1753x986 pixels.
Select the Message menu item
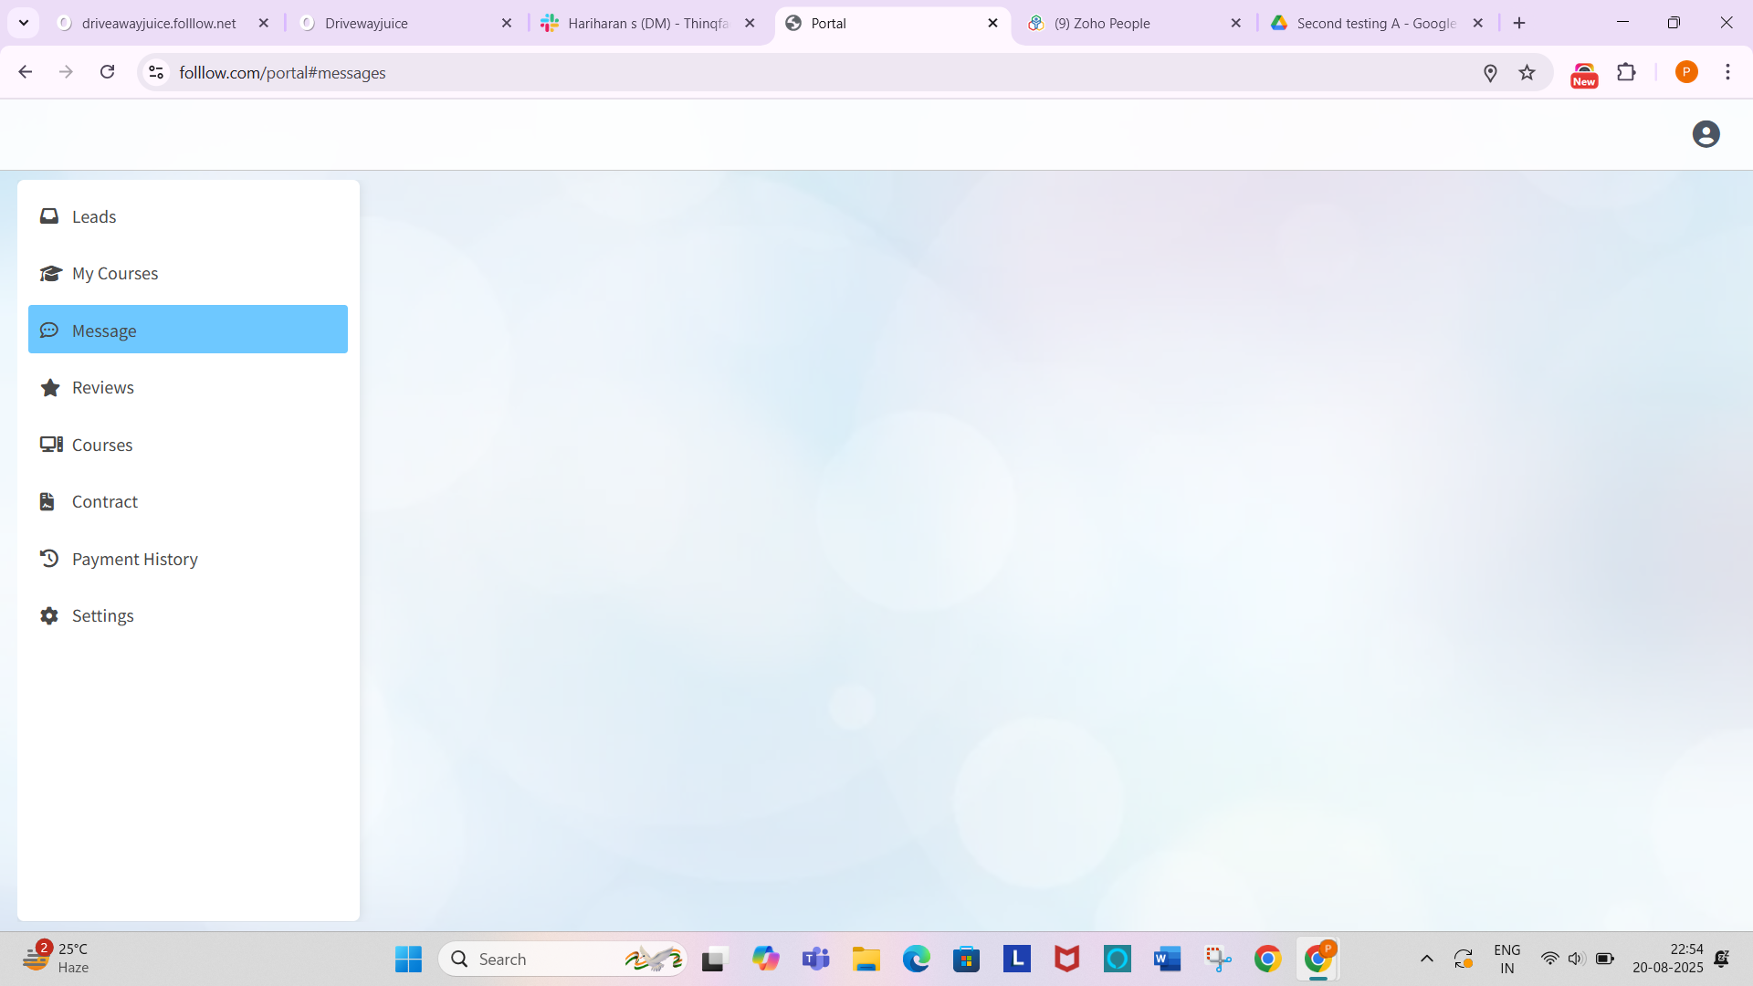point(187,330)
